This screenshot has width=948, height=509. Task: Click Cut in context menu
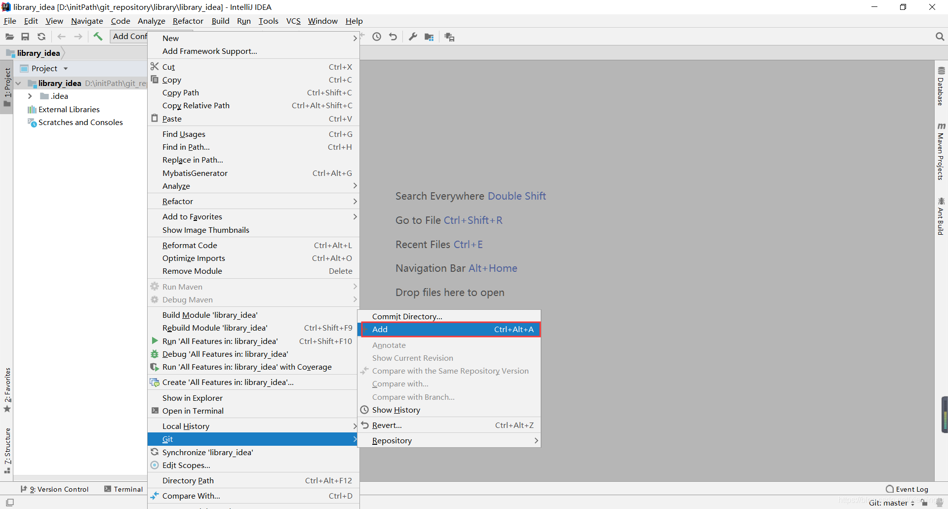coord(253,67)
